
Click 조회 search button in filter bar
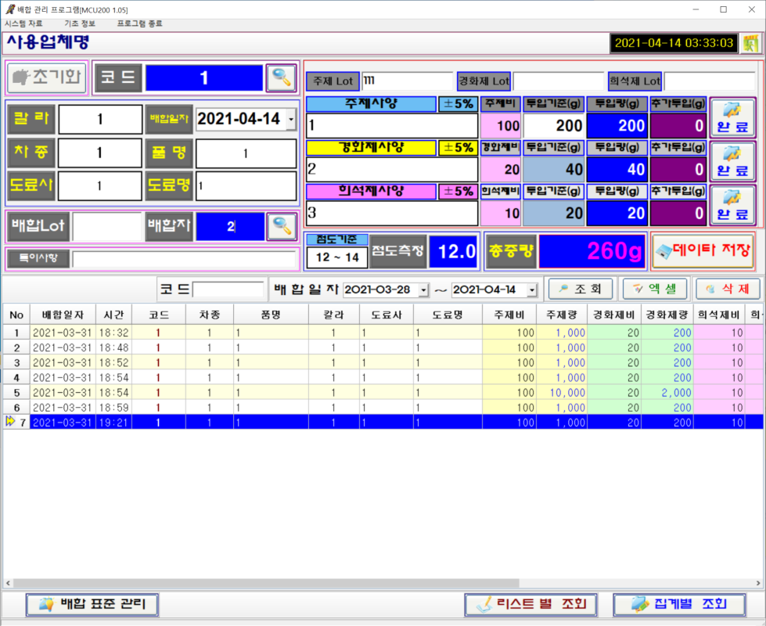coord(581,289)
